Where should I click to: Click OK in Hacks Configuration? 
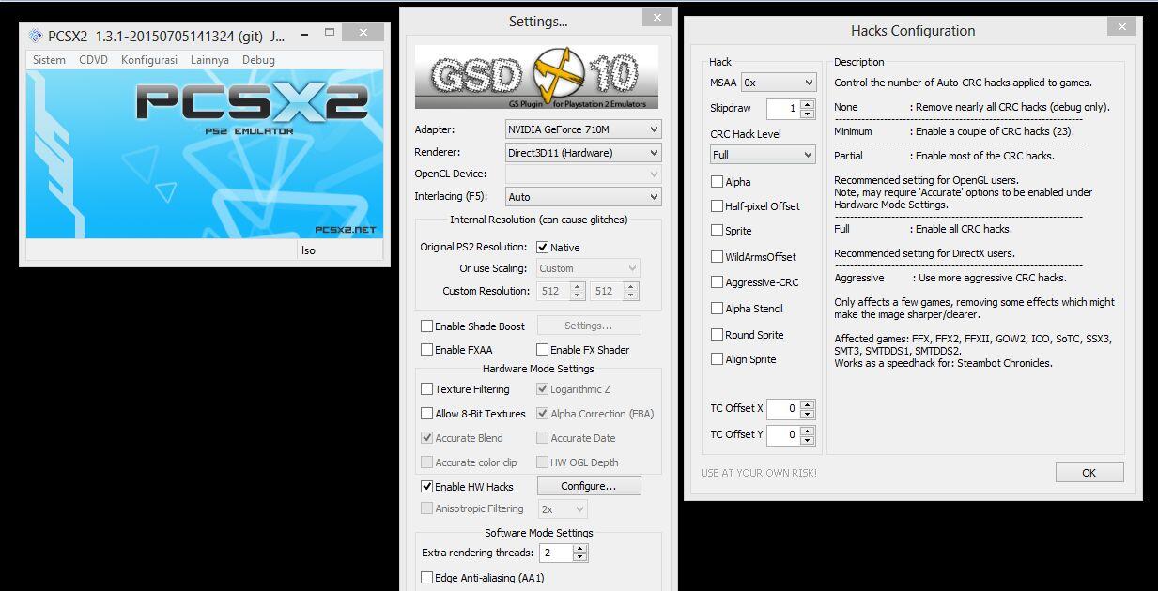[1089, 473]
